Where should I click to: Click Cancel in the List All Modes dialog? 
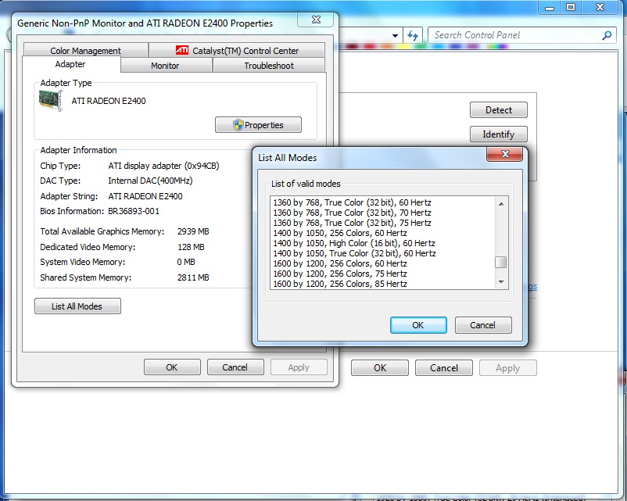[483, 325]
